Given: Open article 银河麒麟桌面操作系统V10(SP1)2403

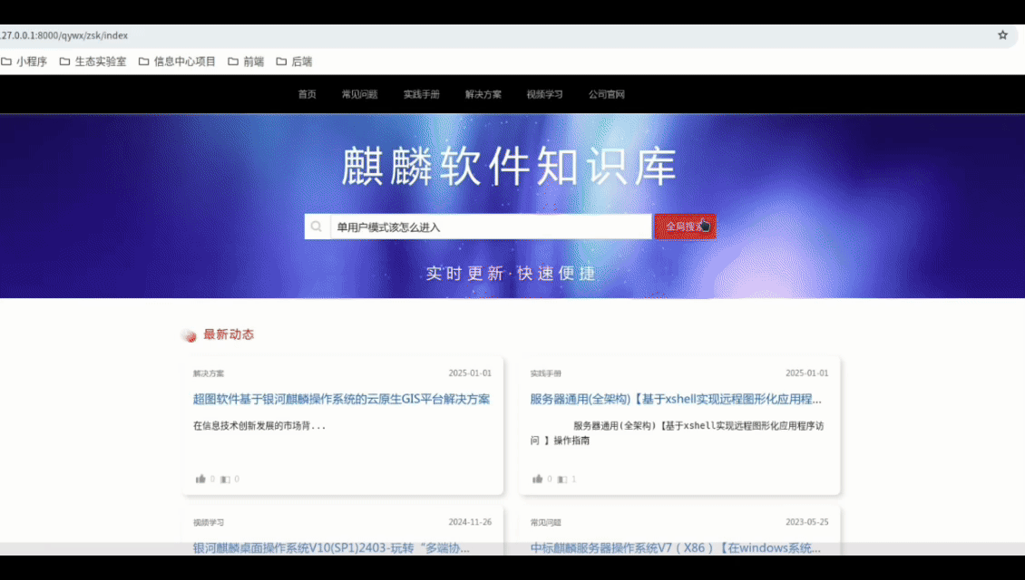Looking at the screenshot, I should pyautogui.click(x=331, y=548).
